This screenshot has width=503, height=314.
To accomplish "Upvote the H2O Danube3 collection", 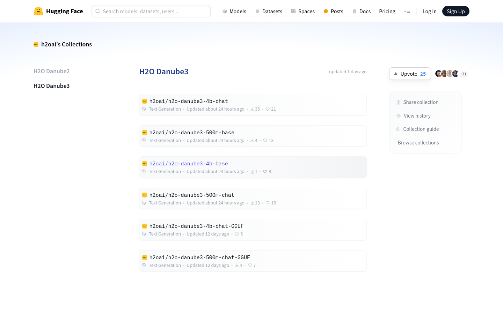I will [x=410, y=74].
